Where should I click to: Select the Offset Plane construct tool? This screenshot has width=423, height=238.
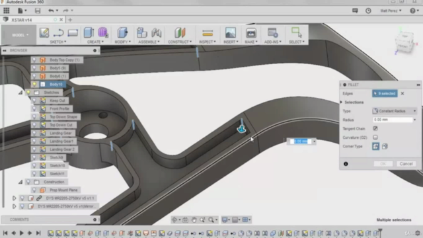click(180, 32)
